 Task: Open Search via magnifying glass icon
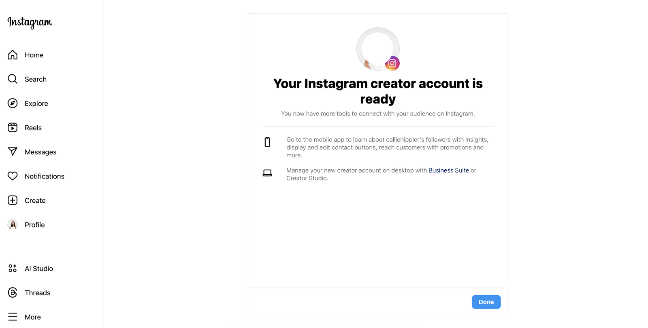click(x=13, y=79)
